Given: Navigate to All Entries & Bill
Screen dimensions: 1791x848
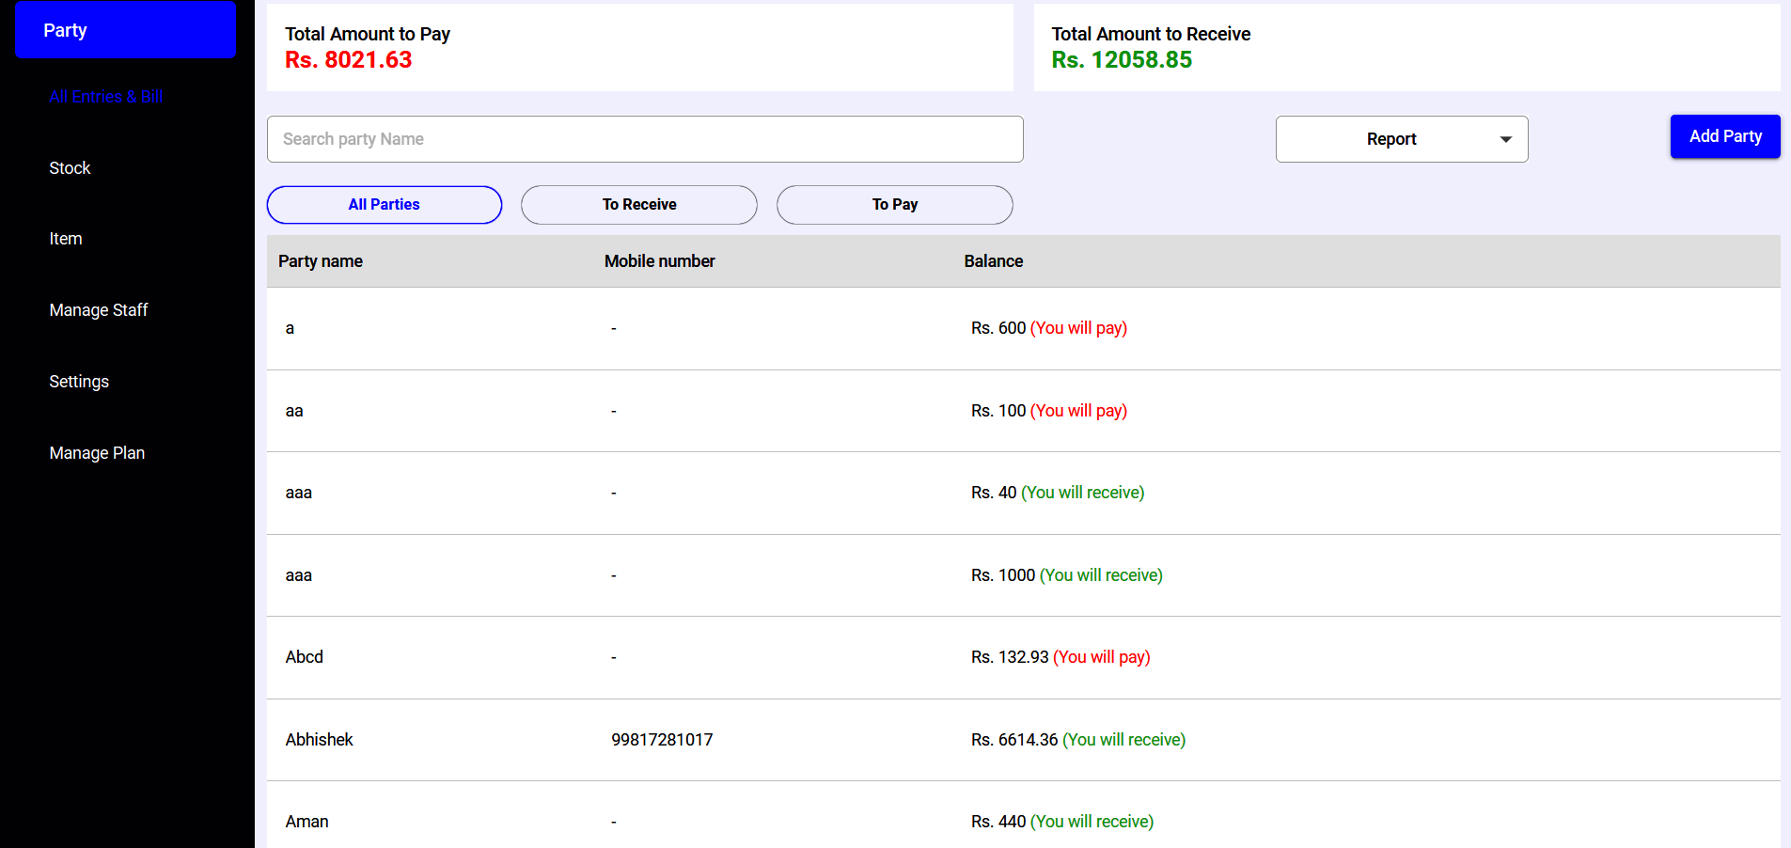Looking at the screenshot, I should 105,97.
